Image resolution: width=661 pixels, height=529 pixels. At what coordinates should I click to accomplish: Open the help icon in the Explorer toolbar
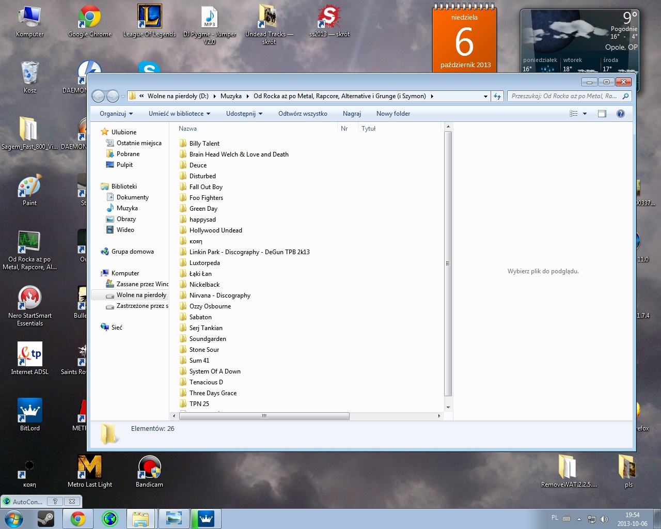tap(621, 114)
